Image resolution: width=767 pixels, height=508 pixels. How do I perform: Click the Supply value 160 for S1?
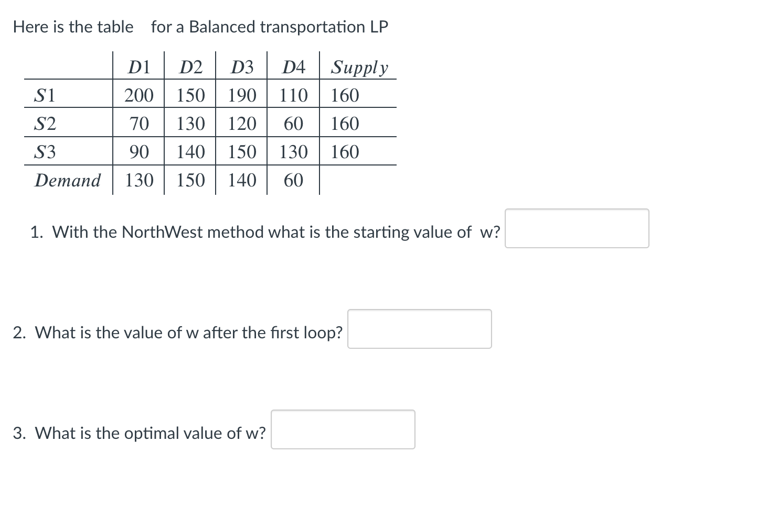[x=344, y=95]
